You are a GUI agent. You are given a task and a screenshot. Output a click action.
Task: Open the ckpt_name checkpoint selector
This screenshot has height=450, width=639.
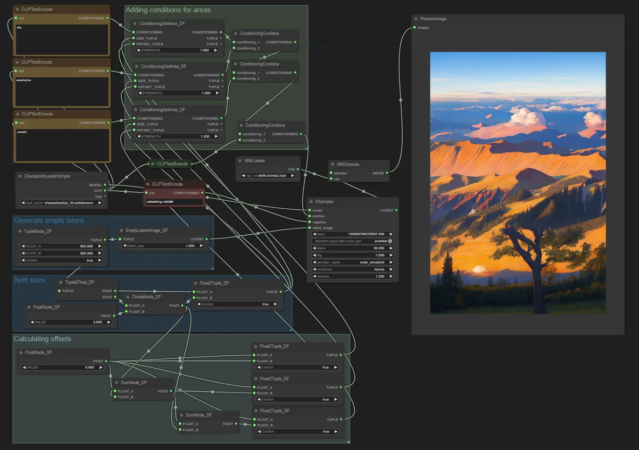61,203
